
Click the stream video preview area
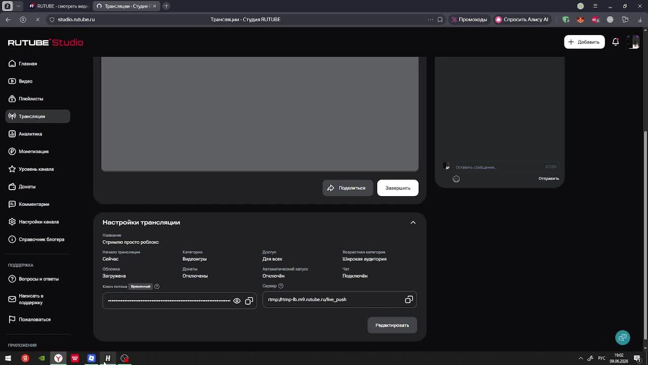pos(260,114)
